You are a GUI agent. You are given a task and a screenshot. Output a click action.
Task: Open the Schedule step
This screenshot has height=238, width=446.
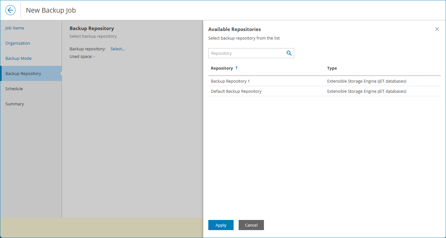[14, 89]
